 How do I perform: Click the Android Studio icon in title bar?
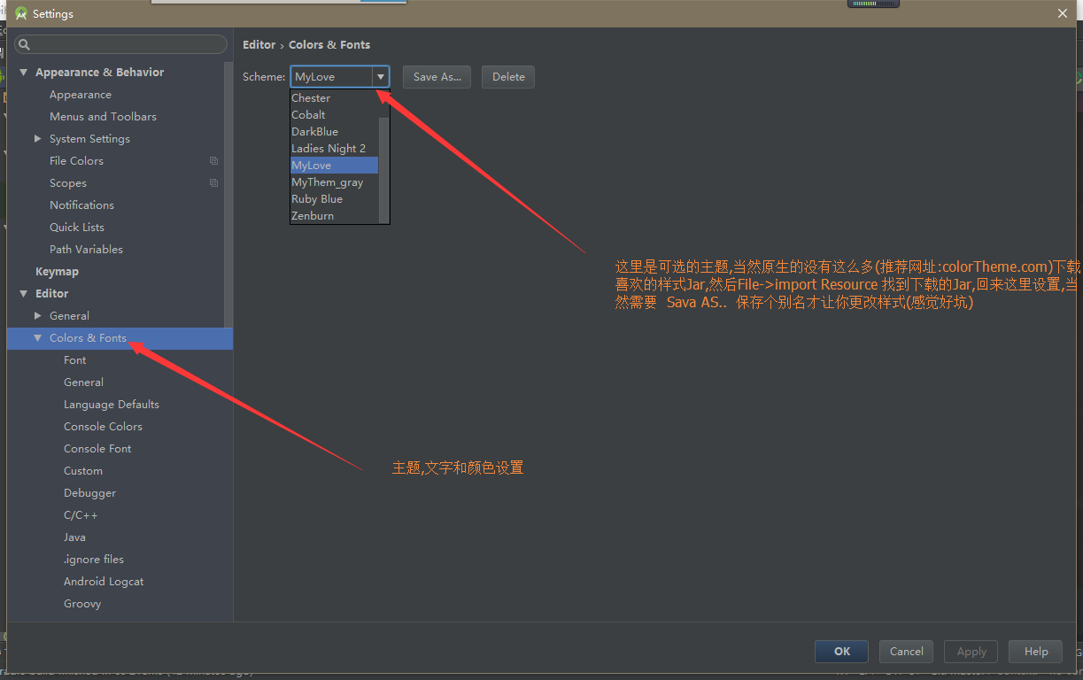click(20, 13)
